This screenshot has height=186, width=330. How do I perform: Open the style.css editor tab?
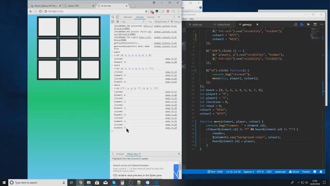click(x=197, y=25)
